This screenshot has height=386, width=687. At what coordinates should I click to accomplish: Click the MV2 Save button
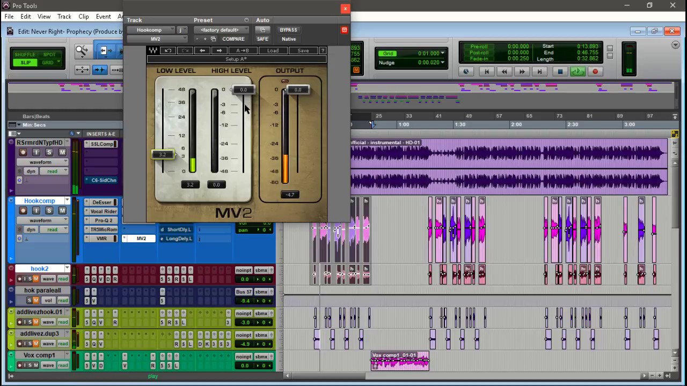(x=303, y=50)
